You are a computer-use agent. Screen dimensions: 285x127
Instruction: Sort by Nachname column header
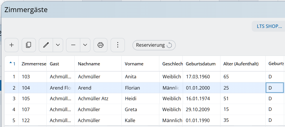89,64
